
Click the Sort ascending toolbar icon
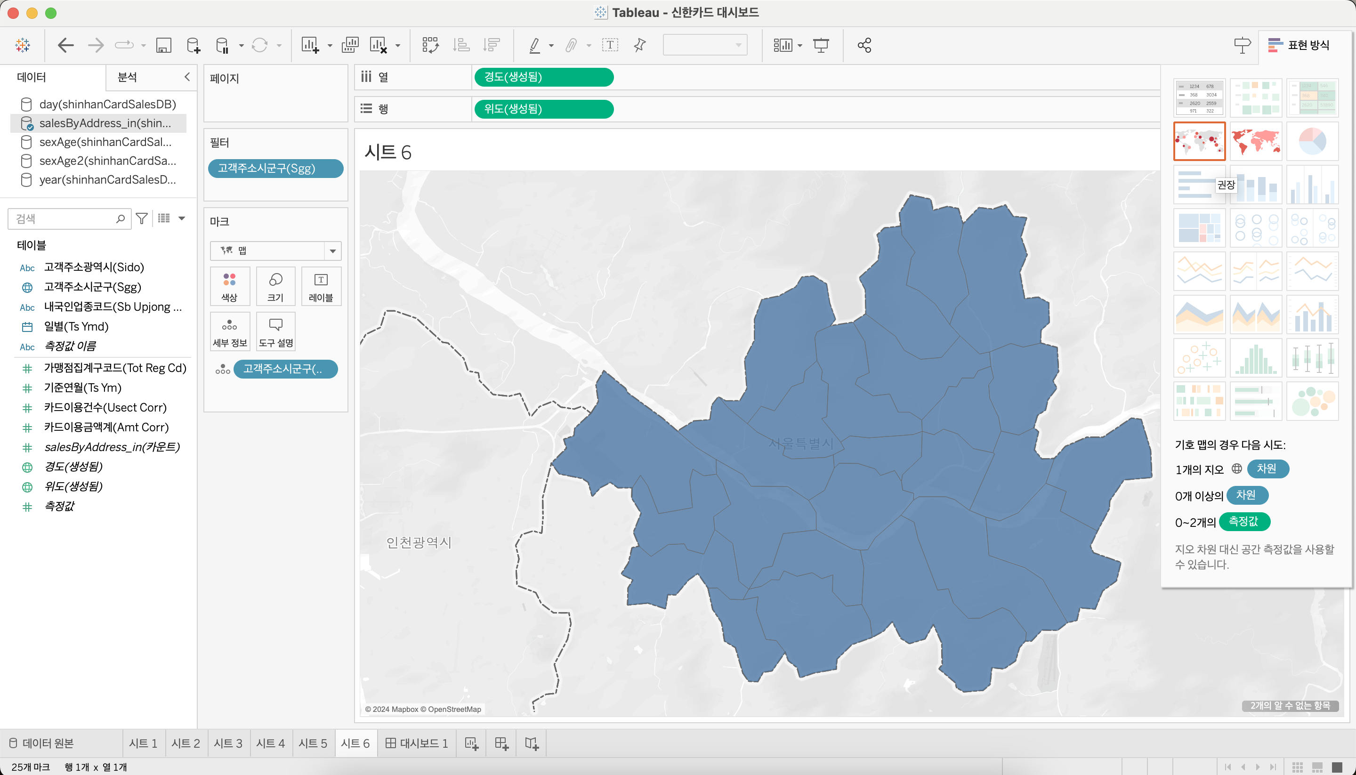coord(461,45)
